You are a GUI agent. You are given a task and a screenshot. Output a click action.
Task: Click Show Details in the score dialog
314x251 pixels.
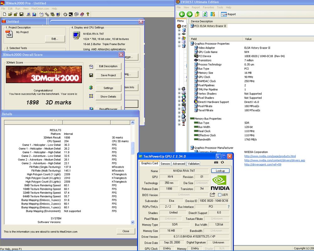pyautogui.click(x=108, y=96)
